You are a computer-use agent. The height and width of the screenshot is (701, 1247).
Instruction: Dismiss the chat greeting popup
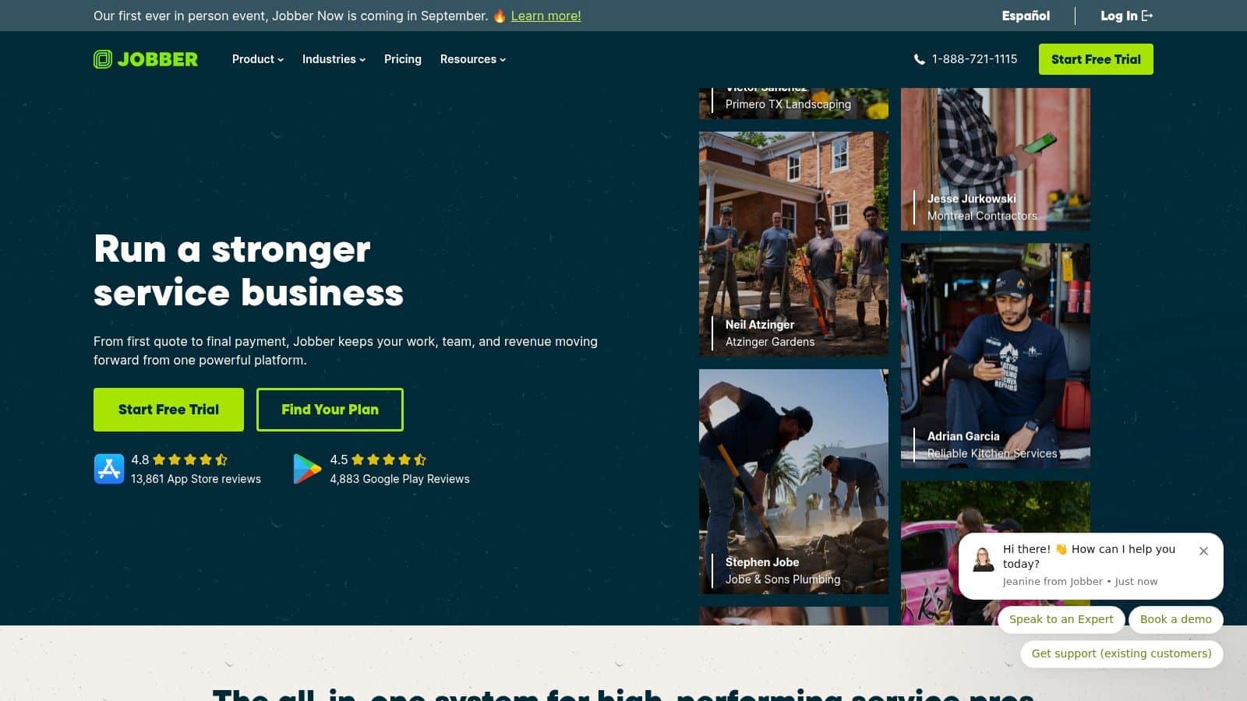1203,551
